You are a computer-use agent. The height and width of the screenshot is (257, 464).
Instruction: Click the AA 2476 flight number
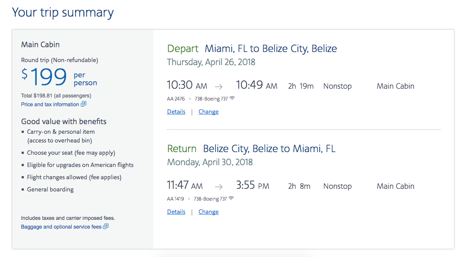click(176, 99)
